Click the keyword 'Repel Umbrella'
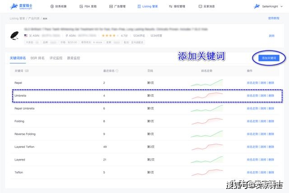Screen dimensions: 289x193 click(24, 108)
